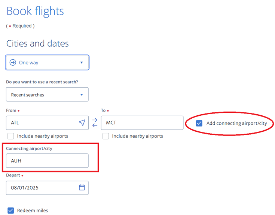Click the From field containing ATL
Screen dimensions: 275x215
click(x=47, y=123)
